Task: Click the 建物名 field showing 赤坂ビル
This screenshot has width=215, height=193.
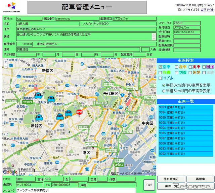Action: coord(101,44)
